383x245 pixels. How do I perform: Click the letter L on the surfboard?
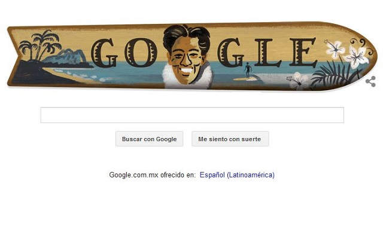(x=268, y=53)
